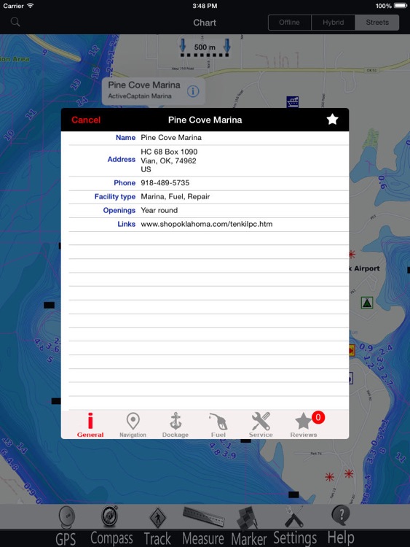Open the Service tab
The image size is (410, 547).
click(x=261, y=424)
